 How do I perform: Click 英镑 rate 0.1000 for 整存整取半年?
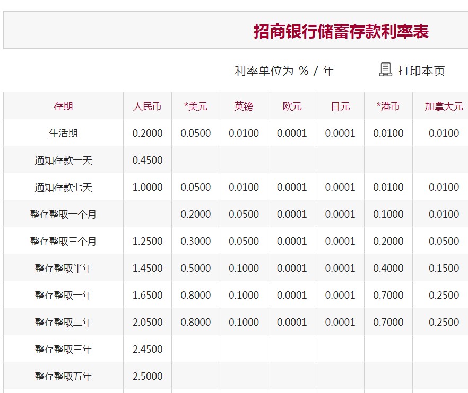click(244, 268)
